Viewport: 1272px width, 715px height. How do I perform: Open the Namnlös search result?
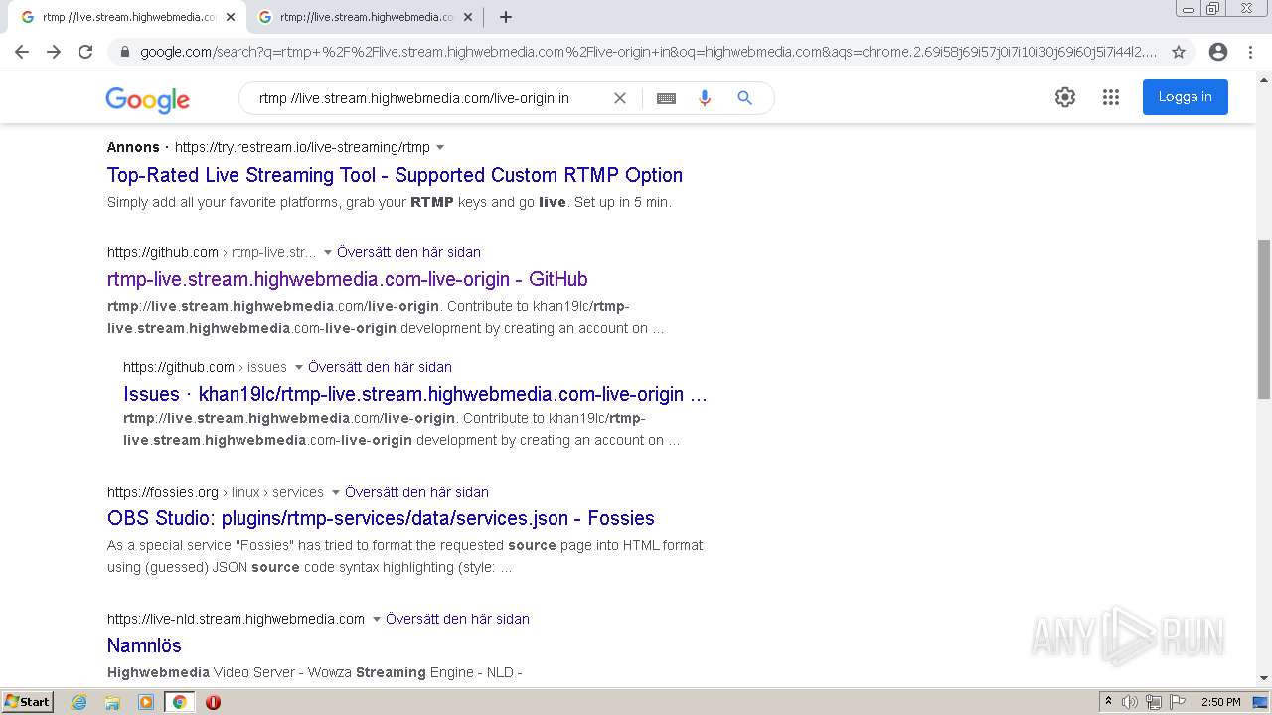(144, 645)
